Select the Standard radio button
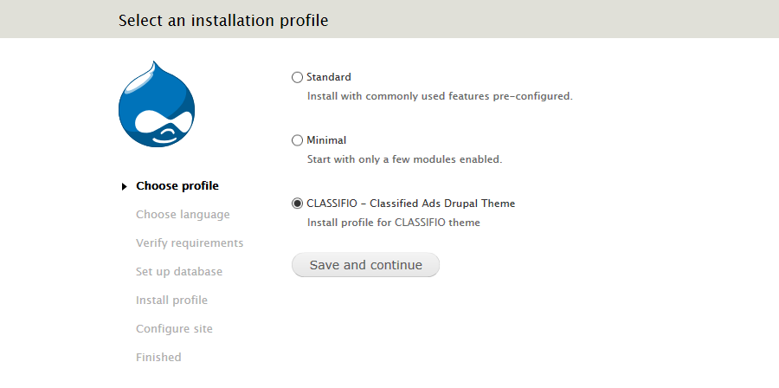 (298, 77)
